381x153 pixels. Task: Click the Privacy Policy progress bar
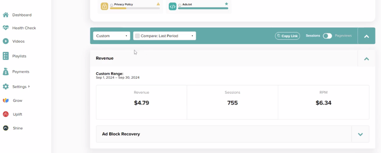pos(135,8)
